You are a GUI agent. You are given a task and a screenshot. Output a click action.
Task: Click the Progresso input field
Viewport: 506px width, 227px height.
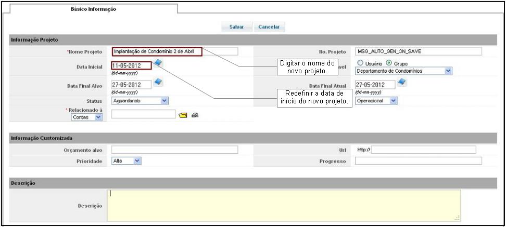point(419,161)
